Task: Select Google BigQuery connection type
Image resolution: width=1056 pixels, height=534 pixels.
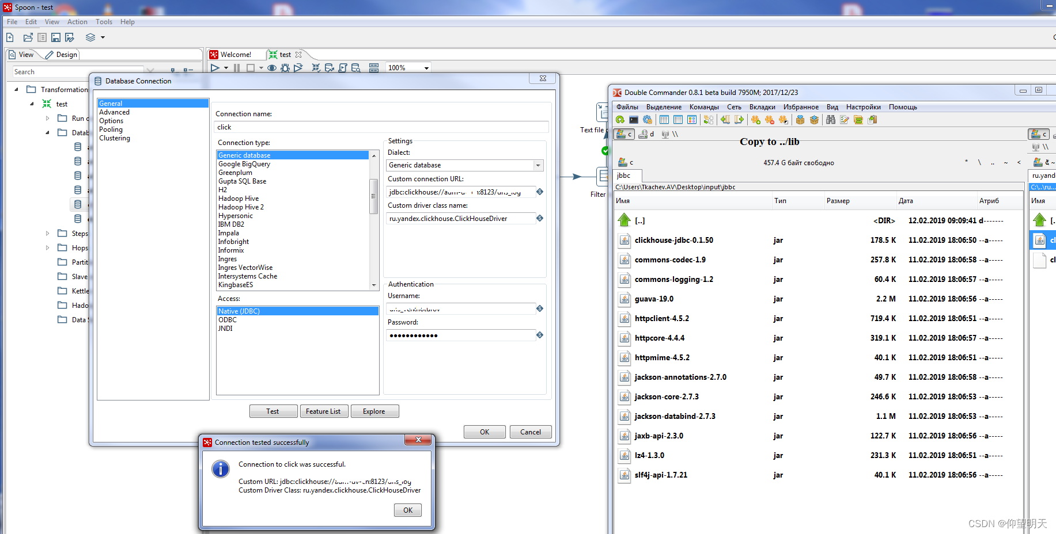Action: pos(244,164)
